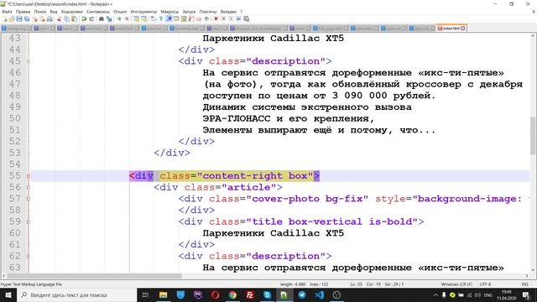Collapse the fold marker on line 45
The height and width of the screenshot is (302, 537).
(x=29, y=61)
